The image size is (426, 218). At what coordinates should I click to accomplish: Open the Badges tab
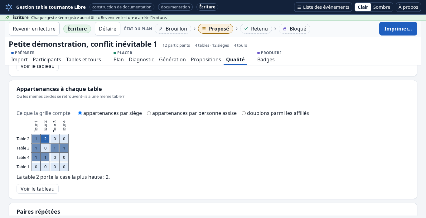(266, 59)
